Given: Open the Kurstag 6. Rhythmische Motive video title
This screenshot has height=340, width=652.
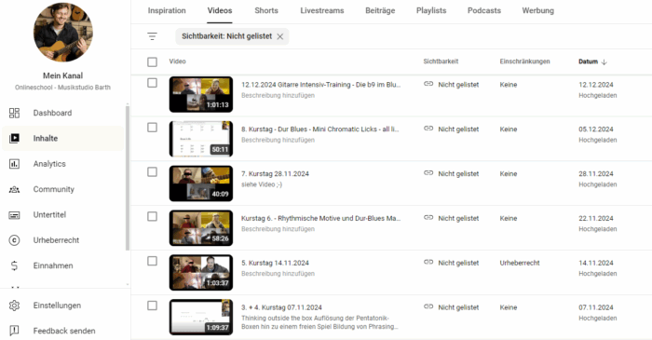Looking at the screenshot, I should click(320, 218).
